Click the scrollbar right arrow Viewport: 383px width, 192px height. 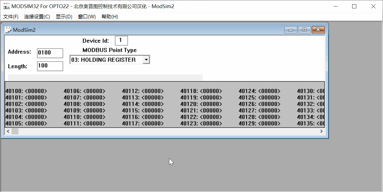[321, 131]
